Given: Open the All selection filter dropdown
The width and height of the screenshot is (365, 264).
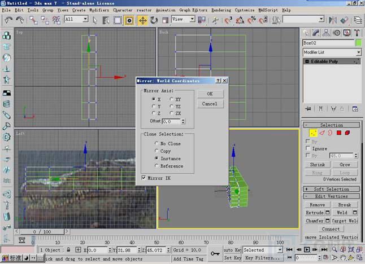Looking at the screenshot, I should (86, 19).
